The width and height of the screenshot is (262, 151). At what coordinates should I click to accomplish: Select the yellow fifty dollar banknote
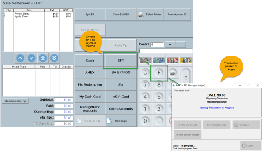[186, 60]
